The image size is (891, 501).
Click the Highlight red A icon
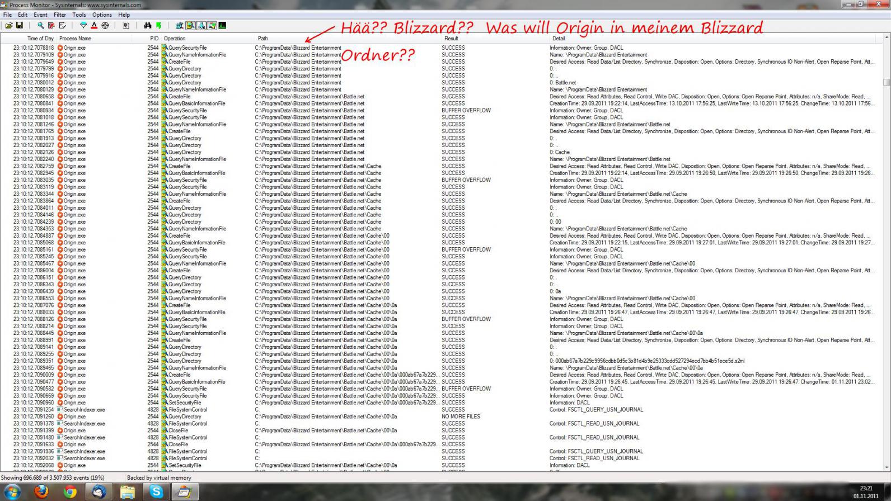coord(94,25)
